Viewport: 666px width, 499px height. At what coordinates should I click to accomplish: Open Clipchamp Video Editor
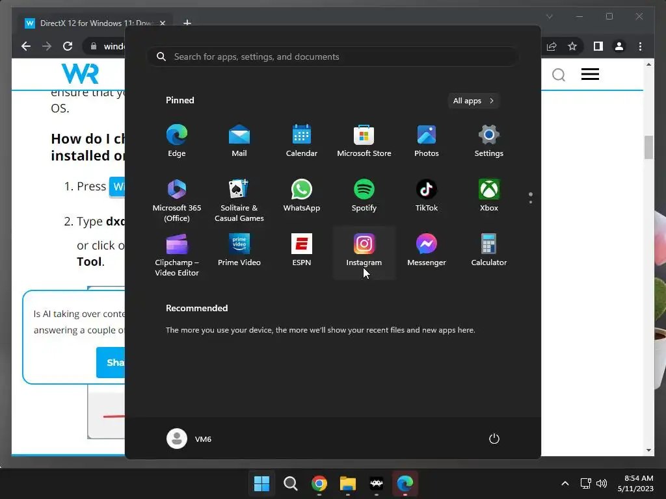[x=177, y=255]
